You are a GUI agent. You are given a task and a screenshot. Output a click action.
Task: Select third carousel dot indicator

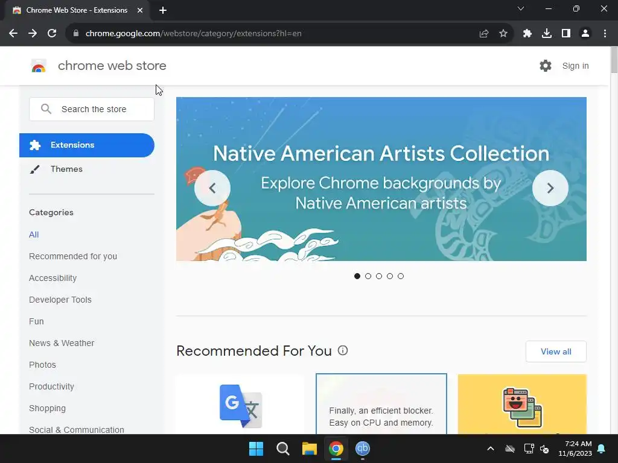coord(379,276)
